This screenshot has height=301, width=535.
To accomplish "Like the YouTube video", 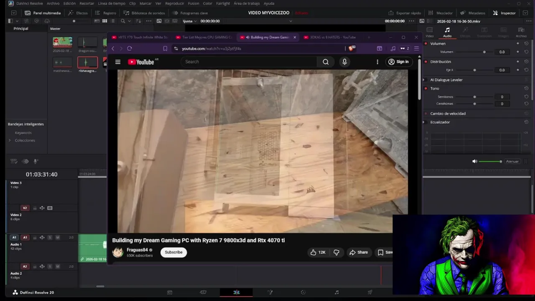I will pyautogui.click(x=318, y=252).
